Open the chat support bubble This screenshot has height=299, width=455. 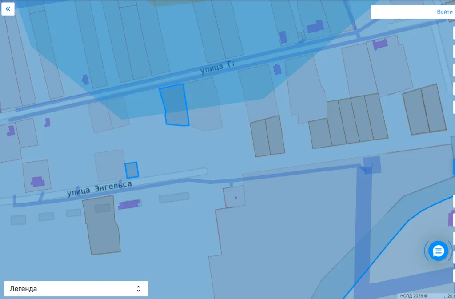pyautogui.click(x=438, y=251)
